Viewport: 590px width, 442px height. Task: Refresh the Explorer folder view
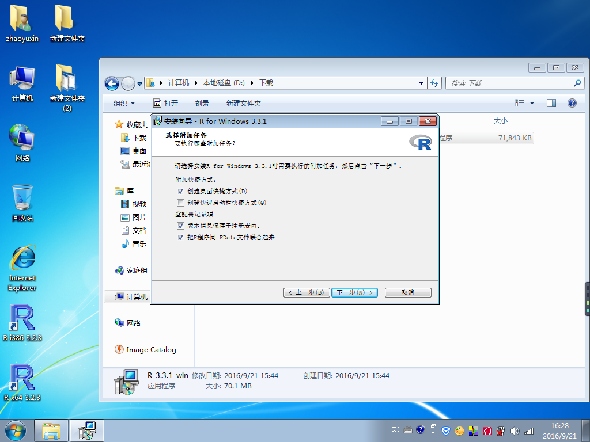point(434,83)
